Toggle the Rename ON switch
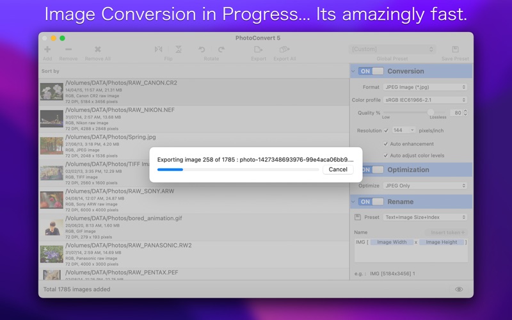Image resolution: width=512 pixels, height=320 pixels. point(371,202)
